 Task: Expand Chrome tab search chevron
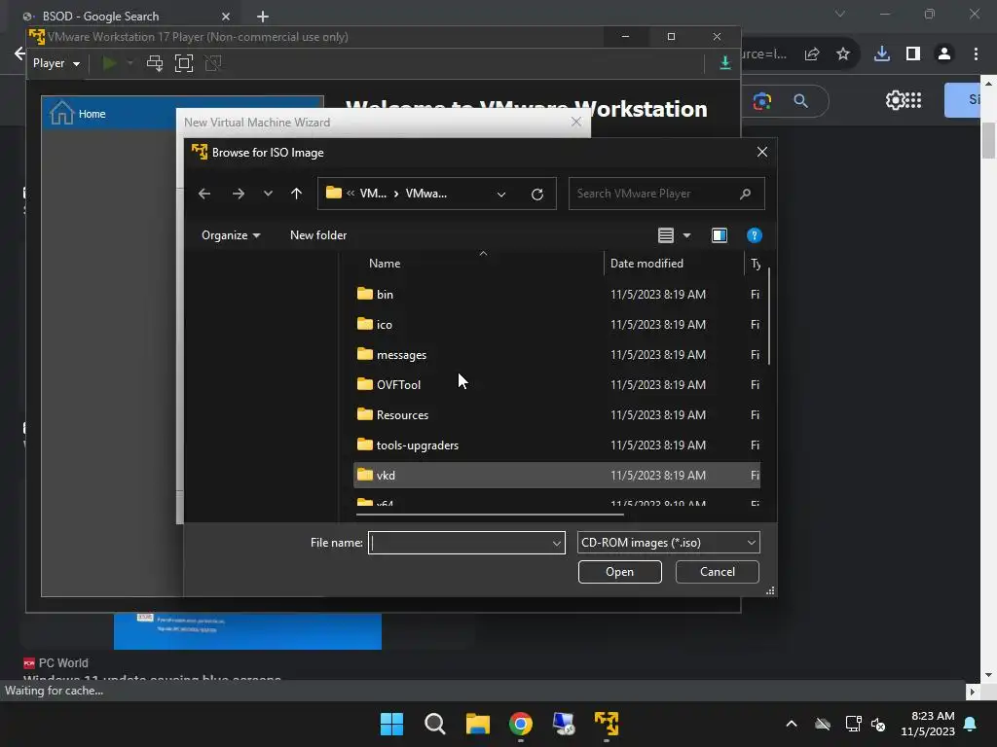(840, 14)
